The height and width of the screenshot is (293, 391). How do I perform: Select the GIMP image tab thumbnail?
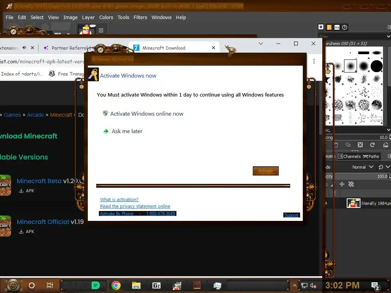click(87, 29)
